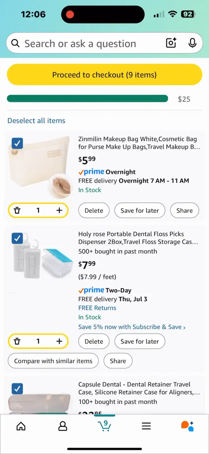Tap the camera lens search icon
The width and height of the screenshot is (209, 454).
click(x=171, y=43)
